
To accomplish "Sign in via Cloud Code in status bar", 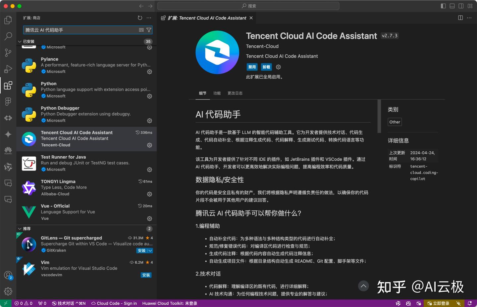I will point(114,303).
